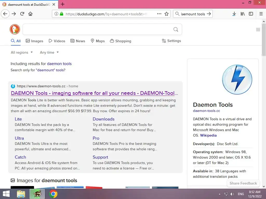
Task: Click the Firefox search box text
Action: coord(193,14)
